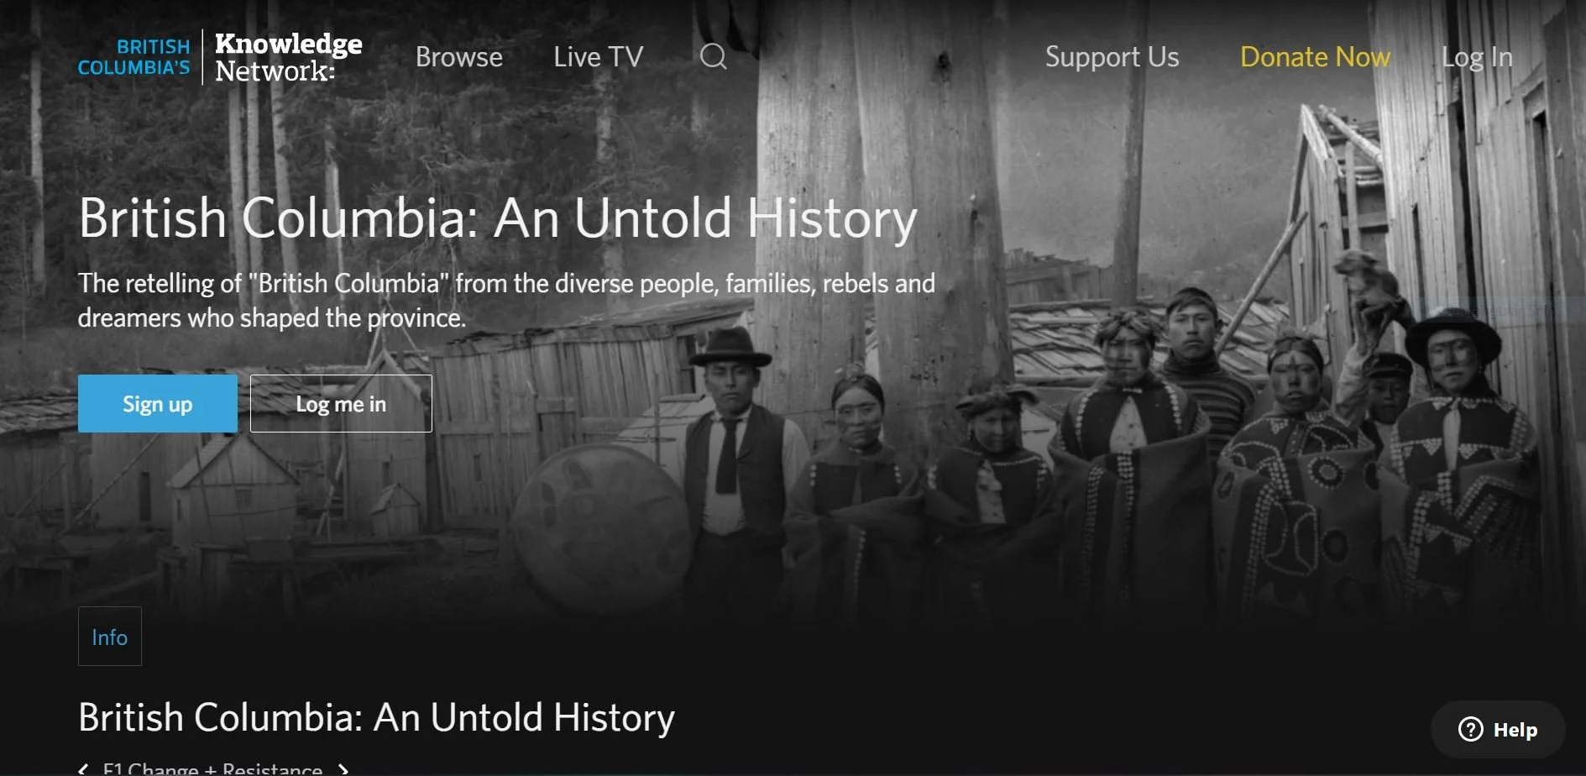This screenshot has height=776, width=1586.
Task: Go to previous episode with left chevron
Action: pos(83,768)
